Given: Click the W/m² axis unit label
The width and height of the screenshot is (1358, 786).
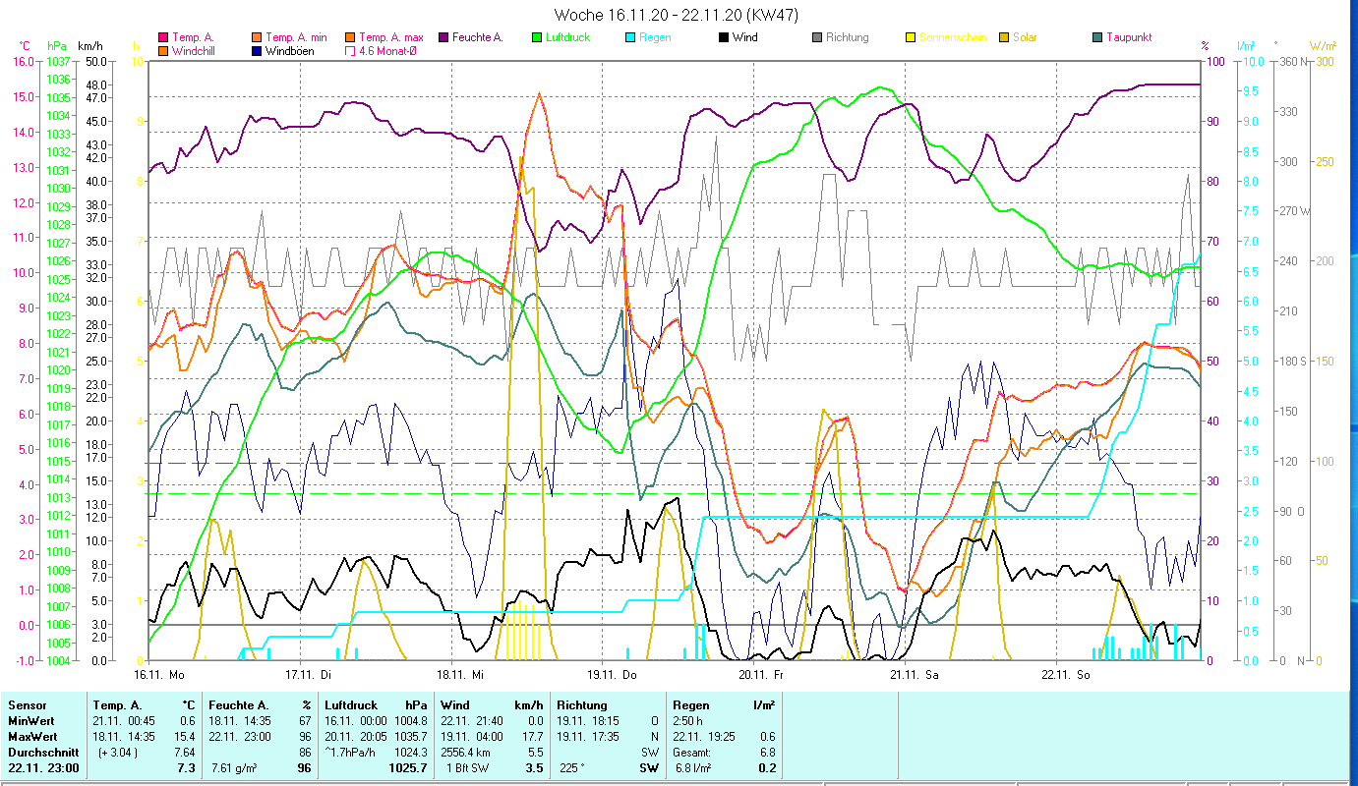Looking at the screenshot, I should (x=1323, y=46).
